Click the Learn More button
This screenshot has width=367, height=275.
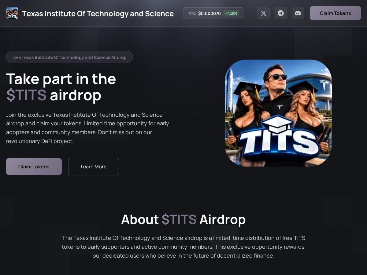coord(94,167)
